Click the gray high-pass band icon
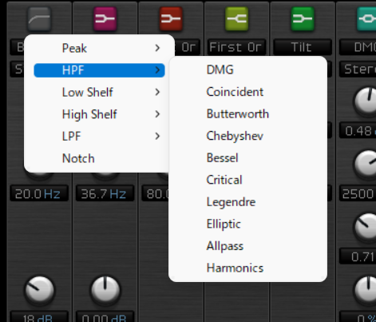Image resolution: width=376 pixels, height=322 pixels. click(x=39, y=18)
